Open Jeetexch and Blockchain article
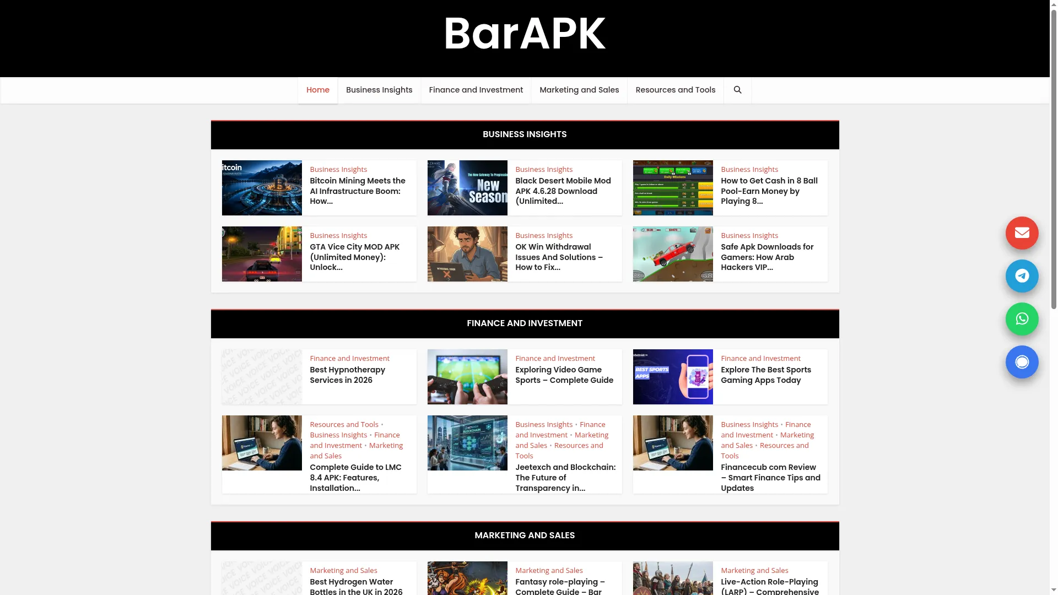 point(565,478)
